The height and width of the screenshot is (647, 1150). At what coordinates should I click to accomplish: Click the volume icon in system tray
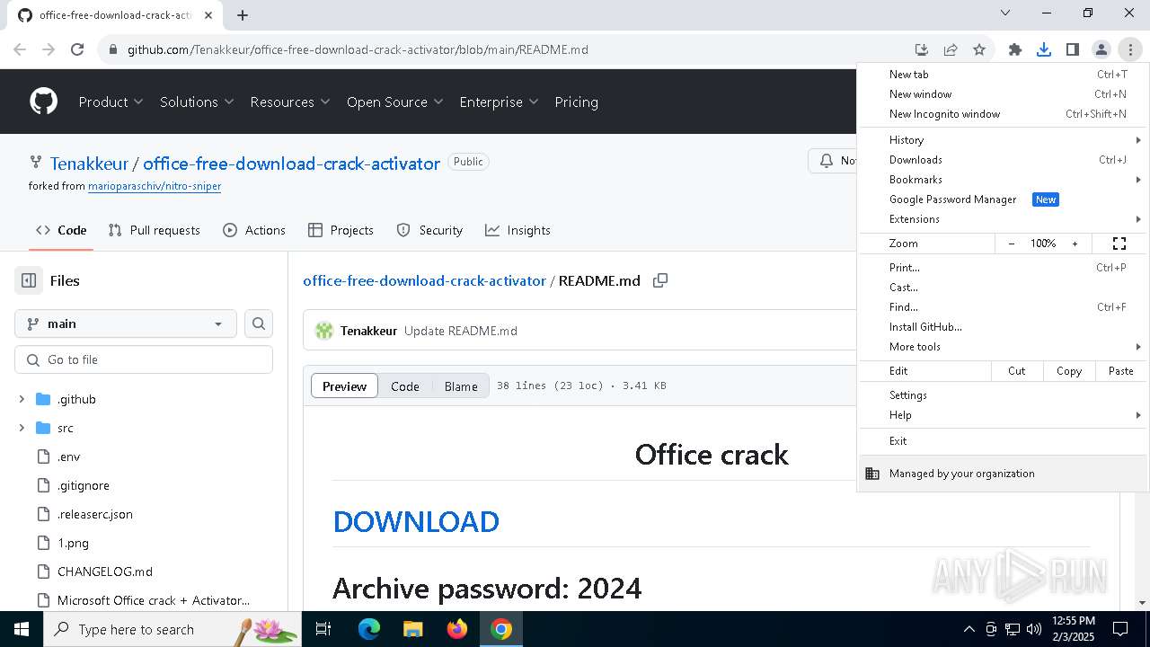1034,629
